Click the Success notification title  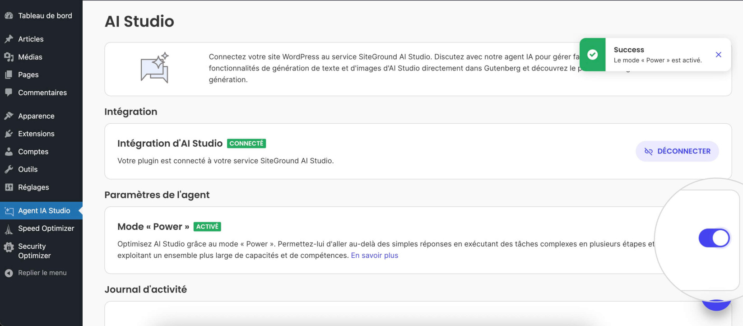[629, 50]
